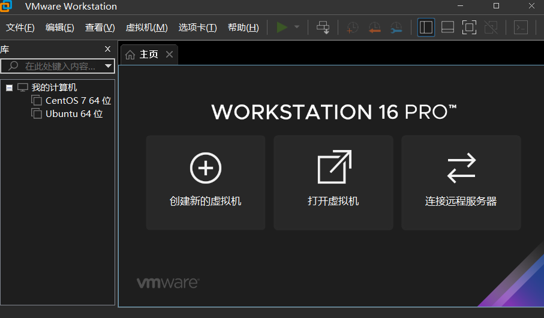Click the Unity mode toolbar icon
544x318 pixels.
(x=491, y=28)
